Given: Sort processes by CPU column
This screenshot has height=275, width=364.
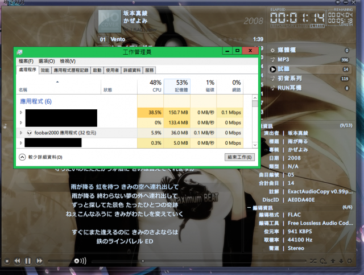Looking at the screenshot, I should click(x=150, y=86).
